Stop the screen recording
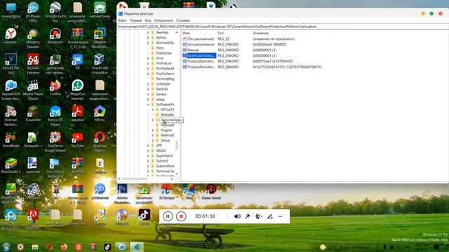449x252 pixels. coord(181,216)
